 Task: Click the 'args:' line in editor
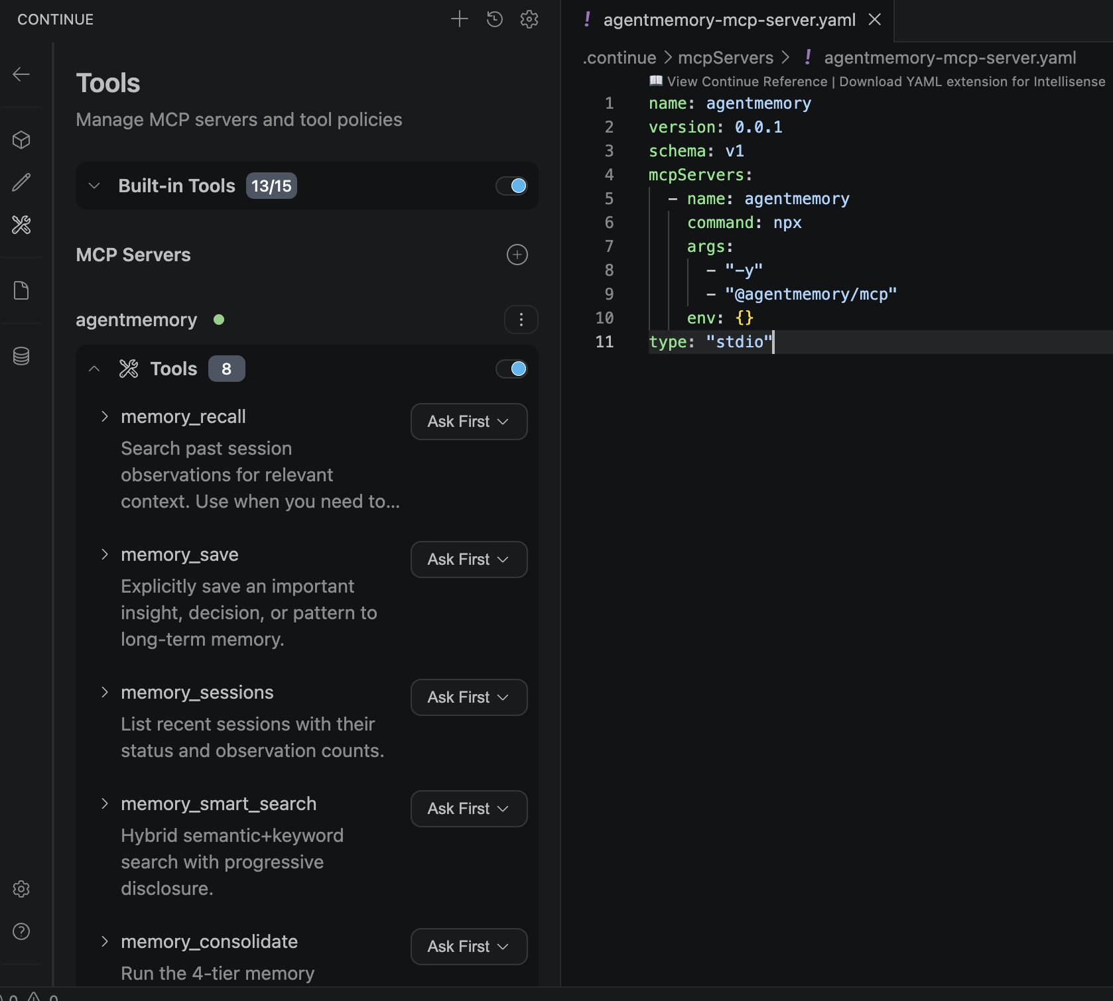tap(710, 247)
